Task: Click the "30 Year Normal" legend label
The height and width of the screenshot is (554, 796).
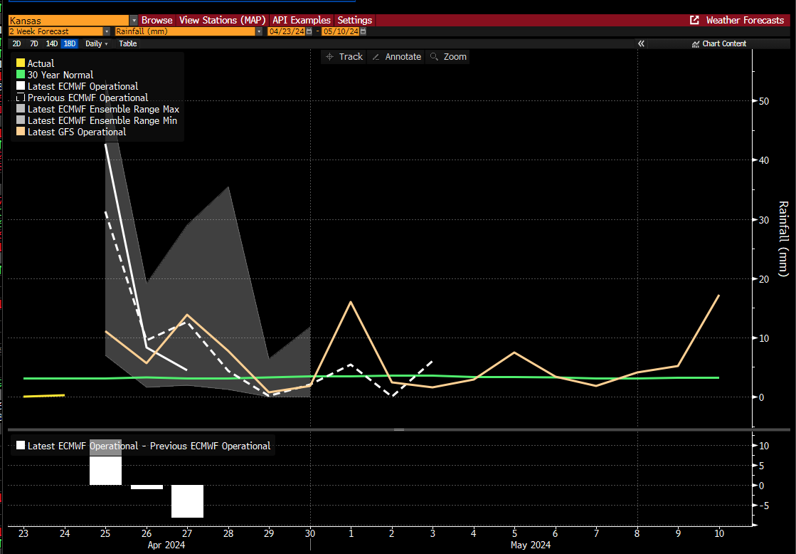Action: 60,75
